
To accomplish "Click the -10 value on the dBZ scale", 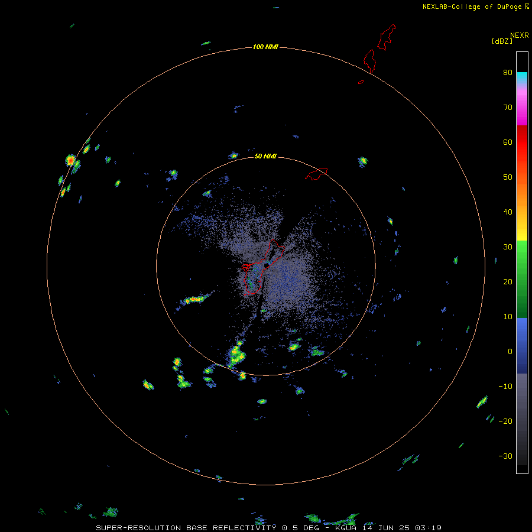I will coord(505,387).
